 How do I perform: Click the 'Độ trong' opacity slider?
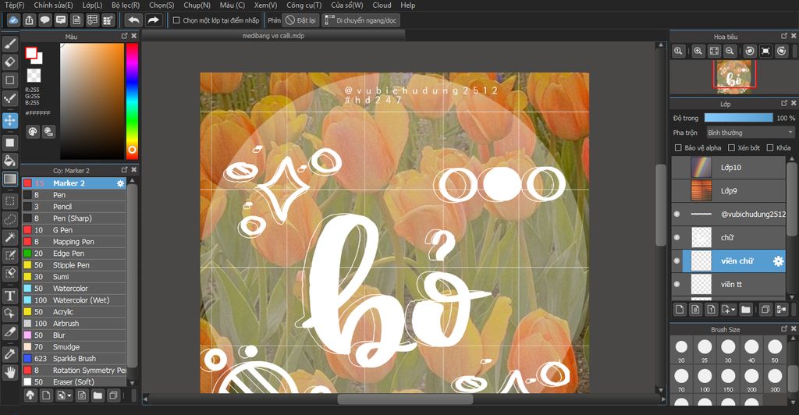coord(738,118)
